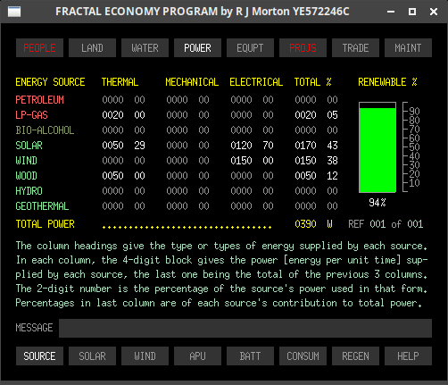Click the MECHANICAL column heading

click(x=192, y=82)
